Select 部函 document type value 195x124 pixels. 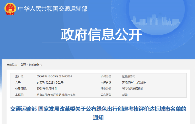click(x=125, y=95)
